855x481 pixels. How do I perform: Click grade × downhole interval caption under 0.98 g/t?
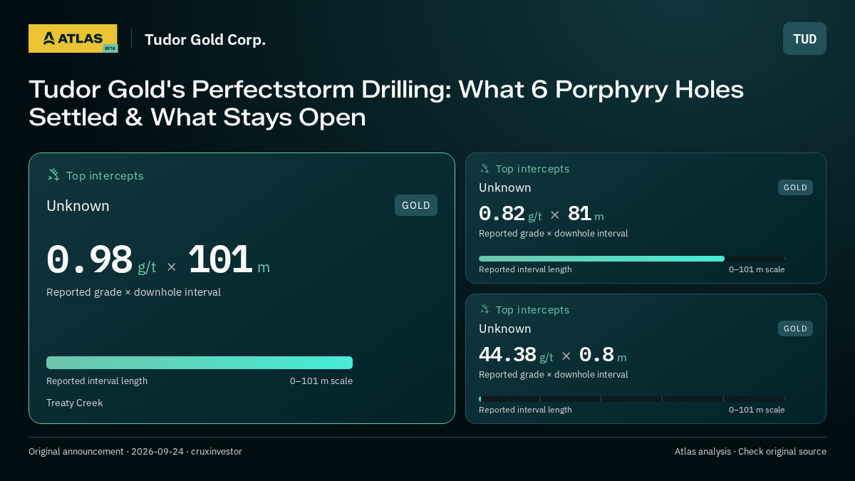tap(133, 292)
